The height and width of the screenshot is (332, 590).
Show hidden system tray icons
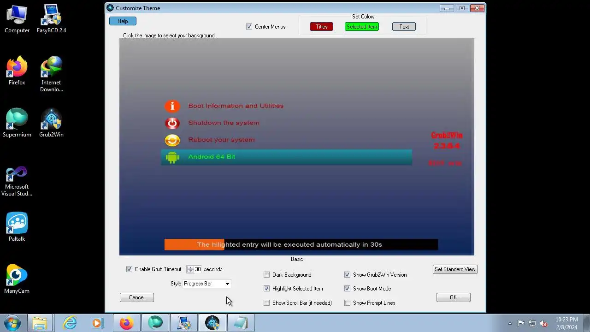tap(510, 323)
